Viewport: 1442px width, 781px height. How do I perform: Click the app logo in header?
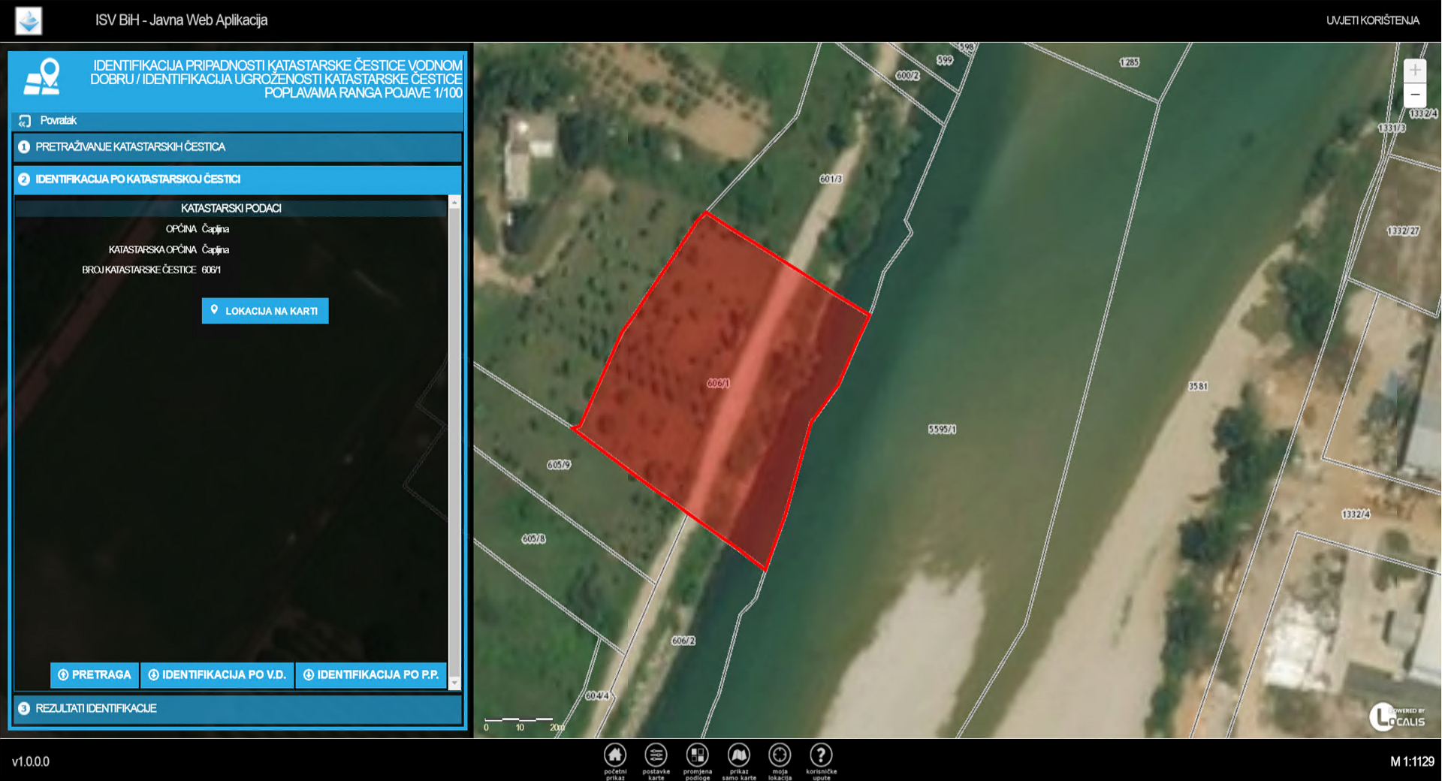(x=29, y=20)
